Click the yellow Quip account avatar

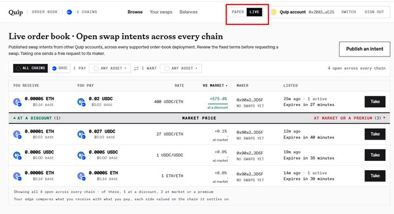[273, 12]
